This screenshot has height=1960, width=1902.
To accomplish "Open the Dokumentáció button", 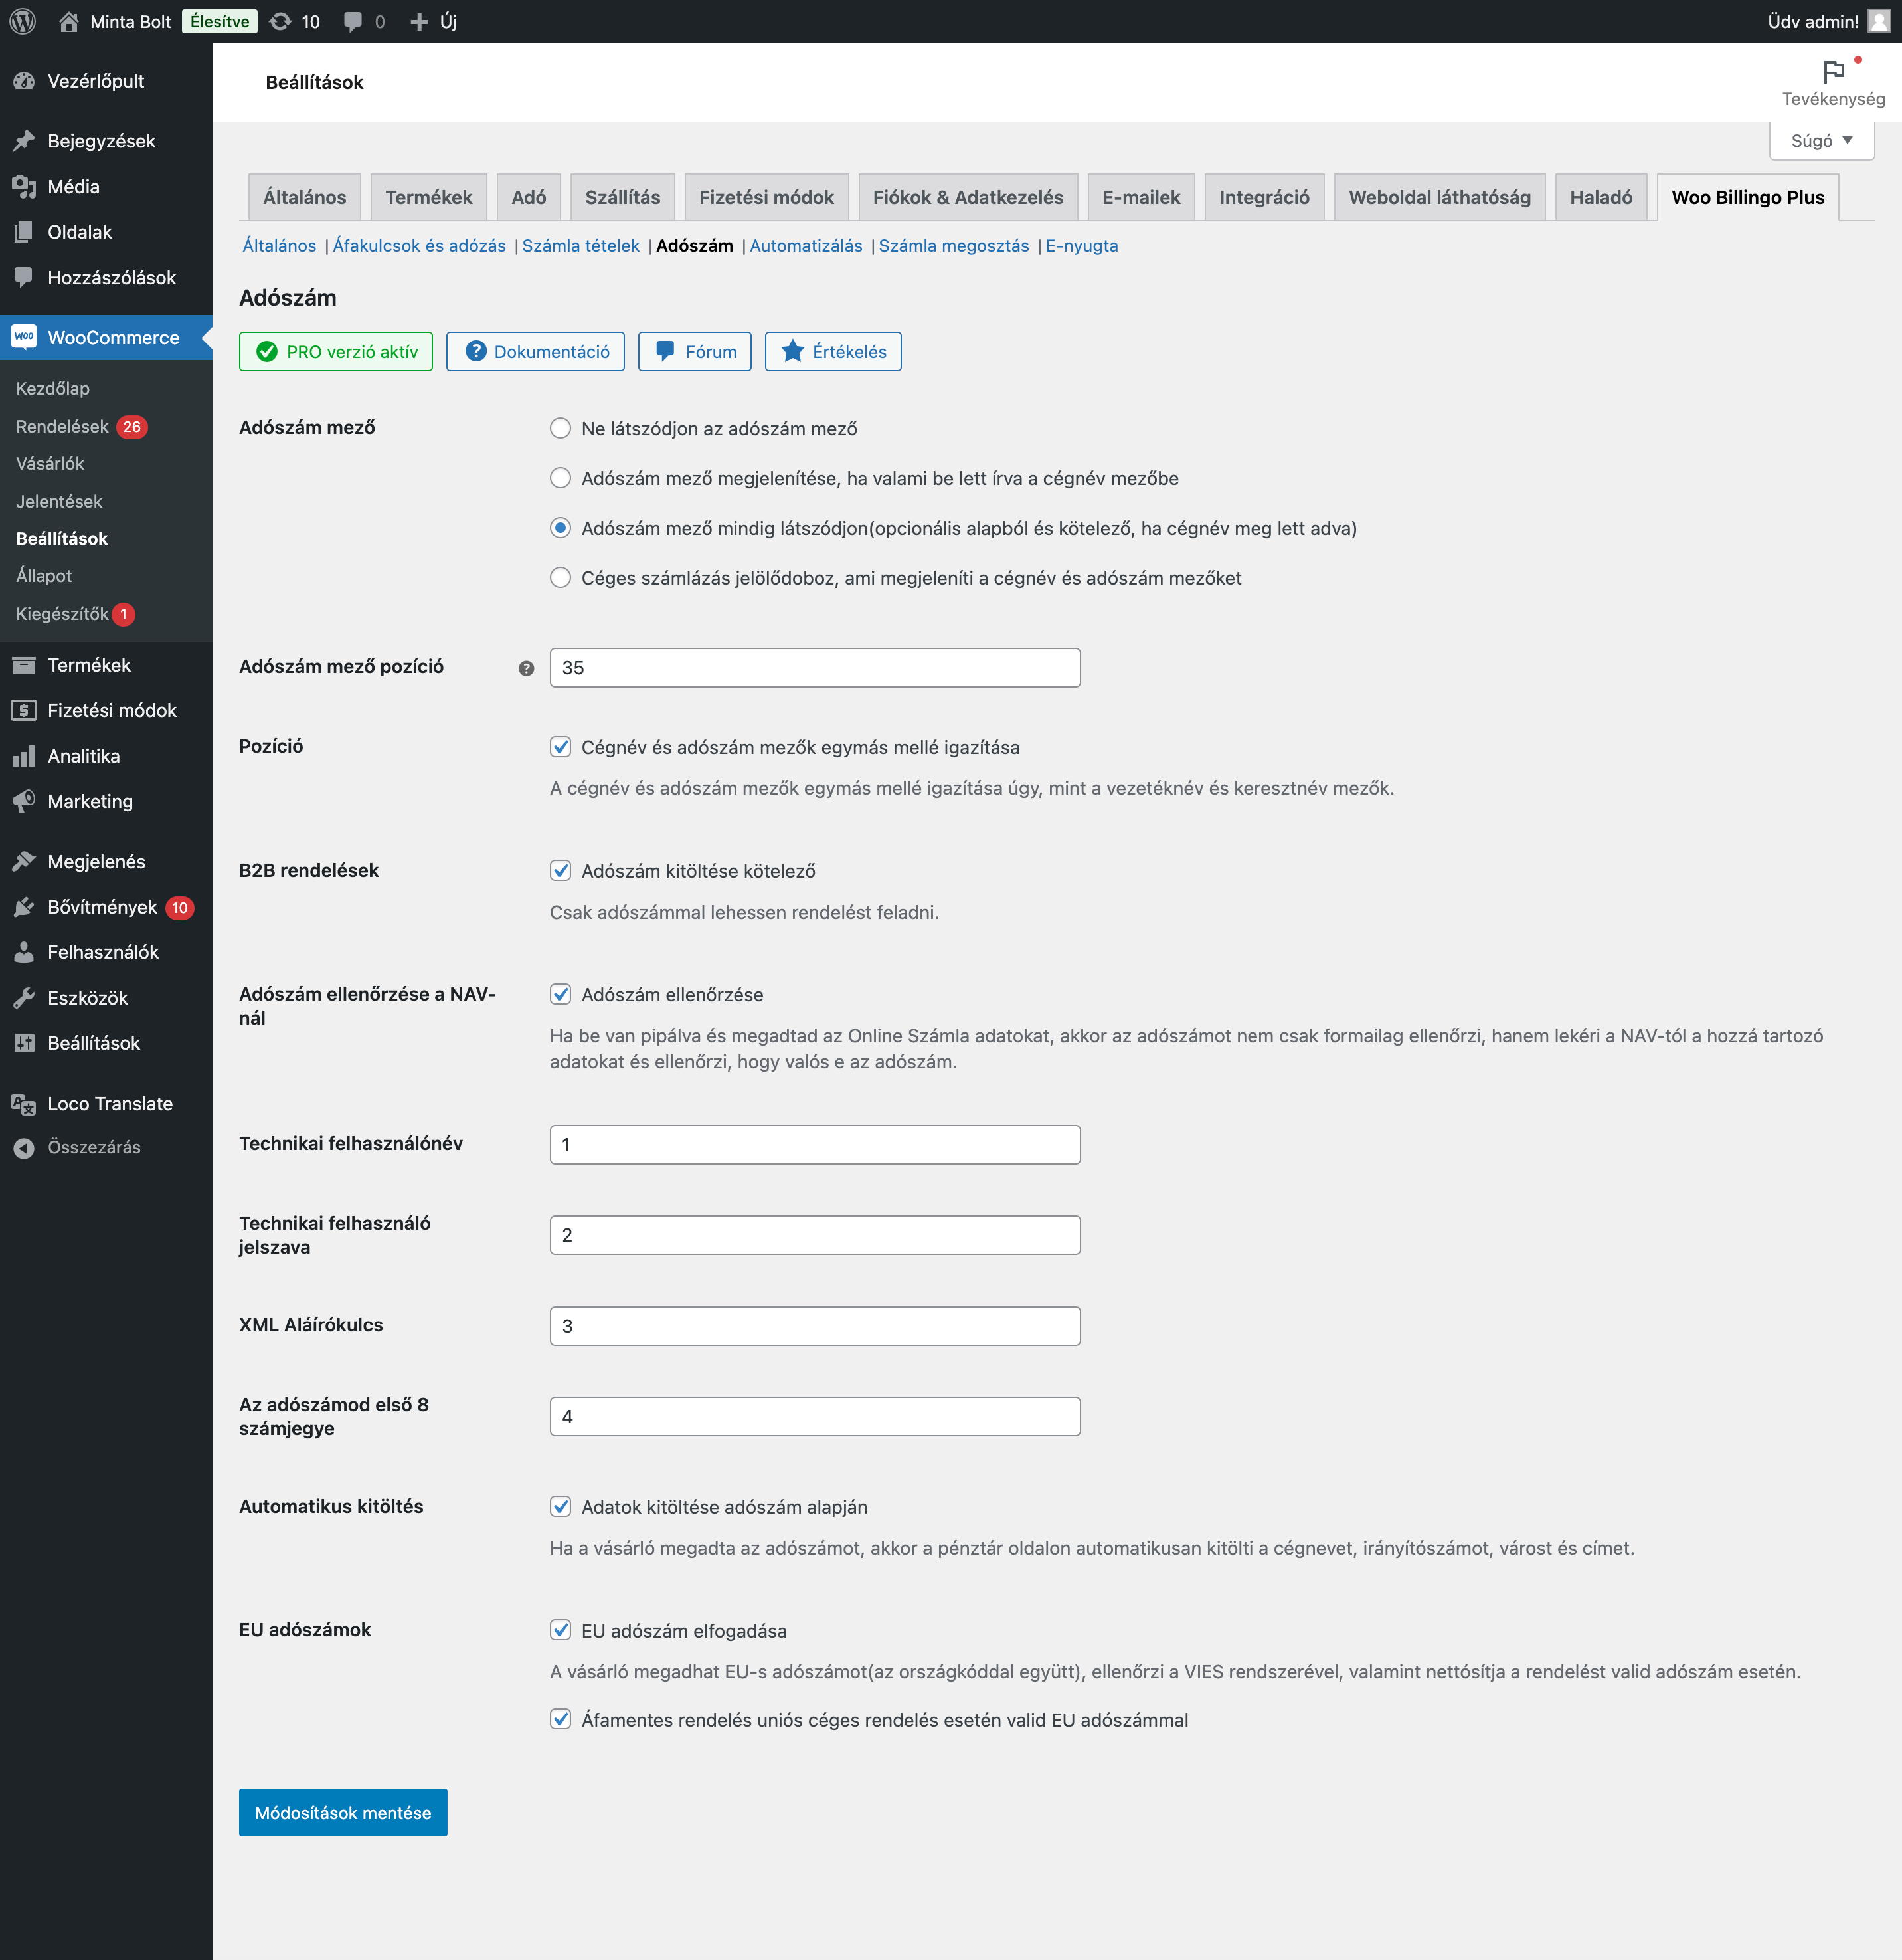I will [536, 352].
